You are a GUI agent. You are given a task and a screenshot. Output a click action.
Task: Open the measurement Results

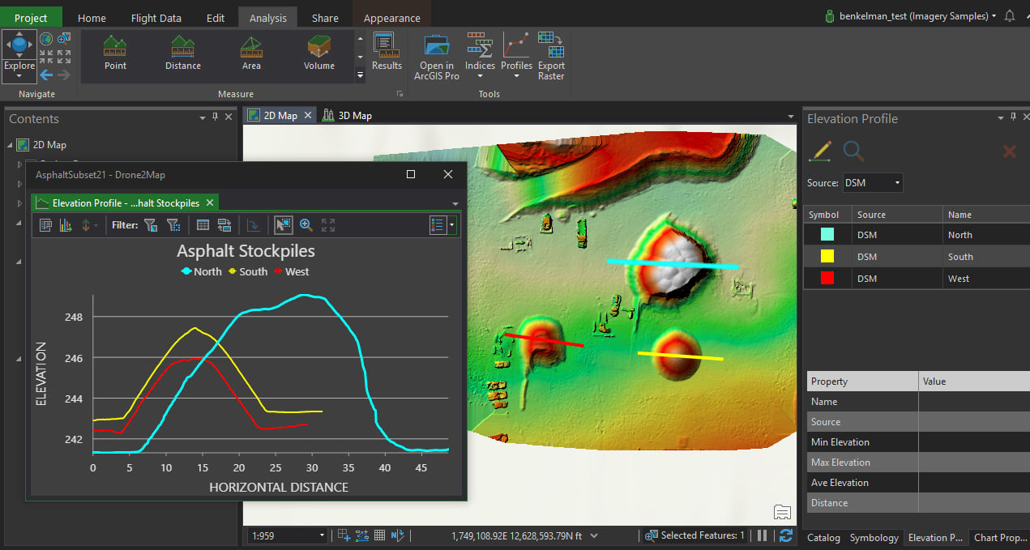pyautogui.click(x=387, y=53)
